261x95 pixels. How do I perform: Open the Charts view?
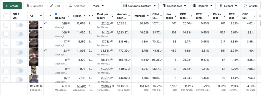[x=251, y=6]
